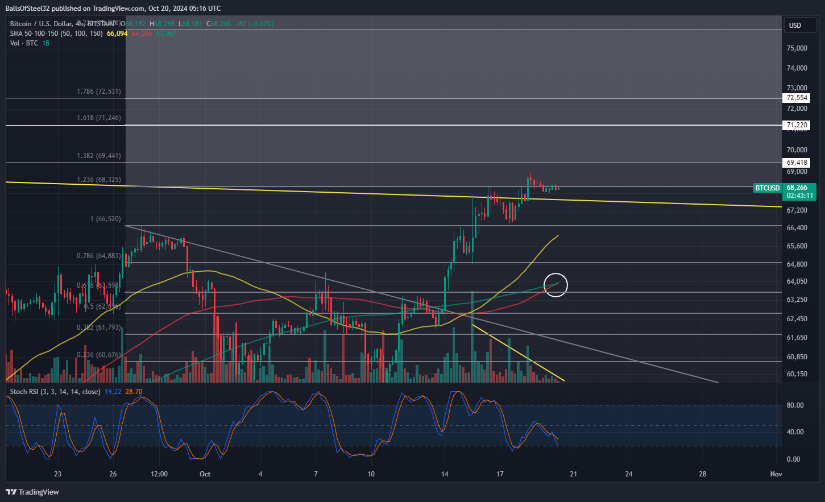
Task: Select the 69,418 price line label
Action: coord(797,163)
